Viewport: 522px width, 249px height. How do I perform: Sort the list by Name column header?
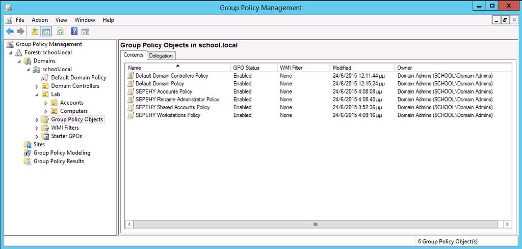coord(178,68)
